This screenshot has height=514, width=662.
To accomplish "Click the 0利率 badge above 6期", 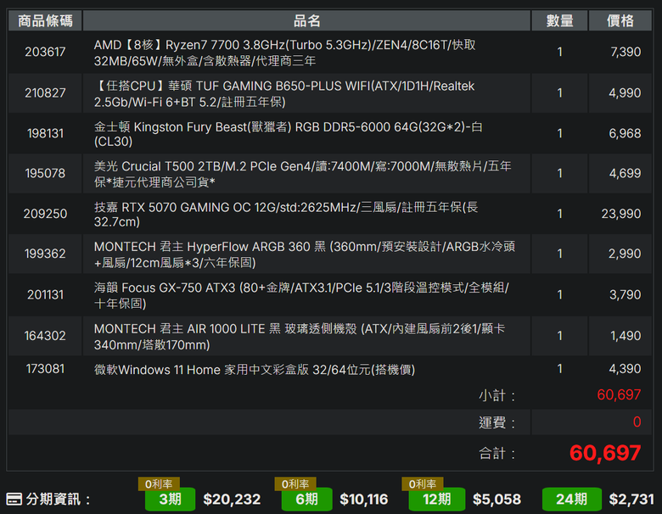I will 295,484.
